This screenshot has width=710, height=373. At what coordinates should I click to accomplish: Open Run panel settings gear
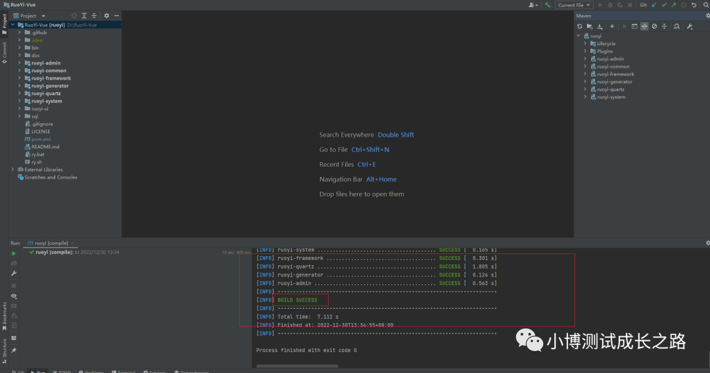(x=707, y=243)
